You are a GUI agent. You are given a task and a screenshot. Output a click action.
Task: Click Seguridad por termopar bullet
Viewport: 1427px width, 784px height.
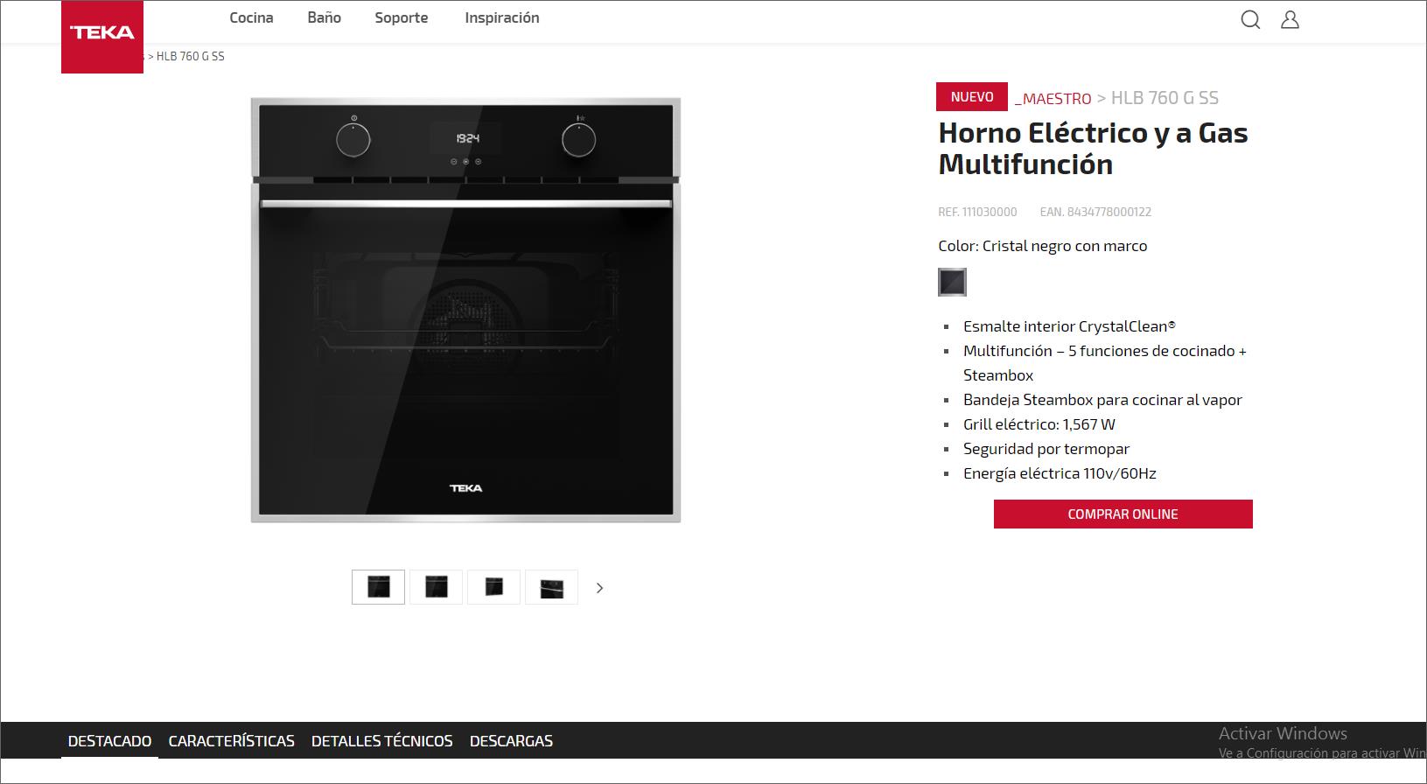tap(1046, 449)
